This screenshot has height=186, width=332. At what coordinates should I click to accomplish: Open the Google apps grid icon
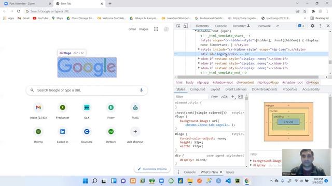pyautogui.click(x=156, y=29)
